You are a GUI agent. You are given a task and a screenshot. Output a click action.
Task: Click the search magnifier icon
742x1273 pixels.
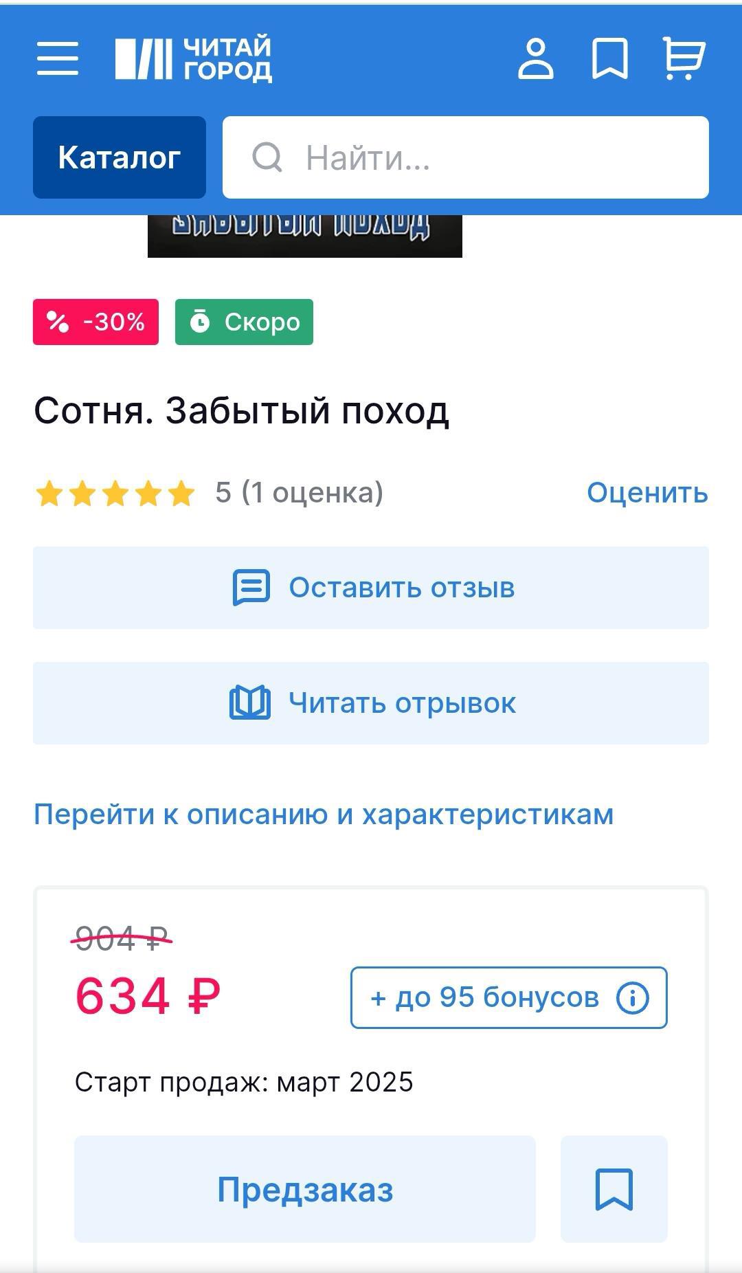click(267, 157)
